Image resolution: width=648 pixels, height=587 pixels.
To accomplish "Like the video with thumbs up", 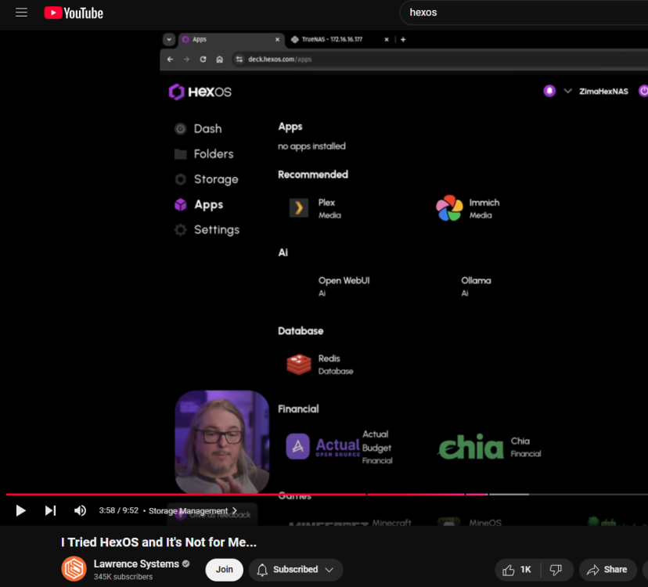I will (x=516, y=570).
